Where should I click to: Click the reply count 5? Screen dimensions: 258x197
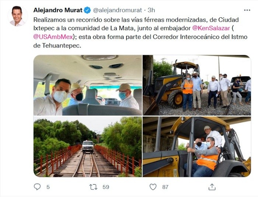48,187
